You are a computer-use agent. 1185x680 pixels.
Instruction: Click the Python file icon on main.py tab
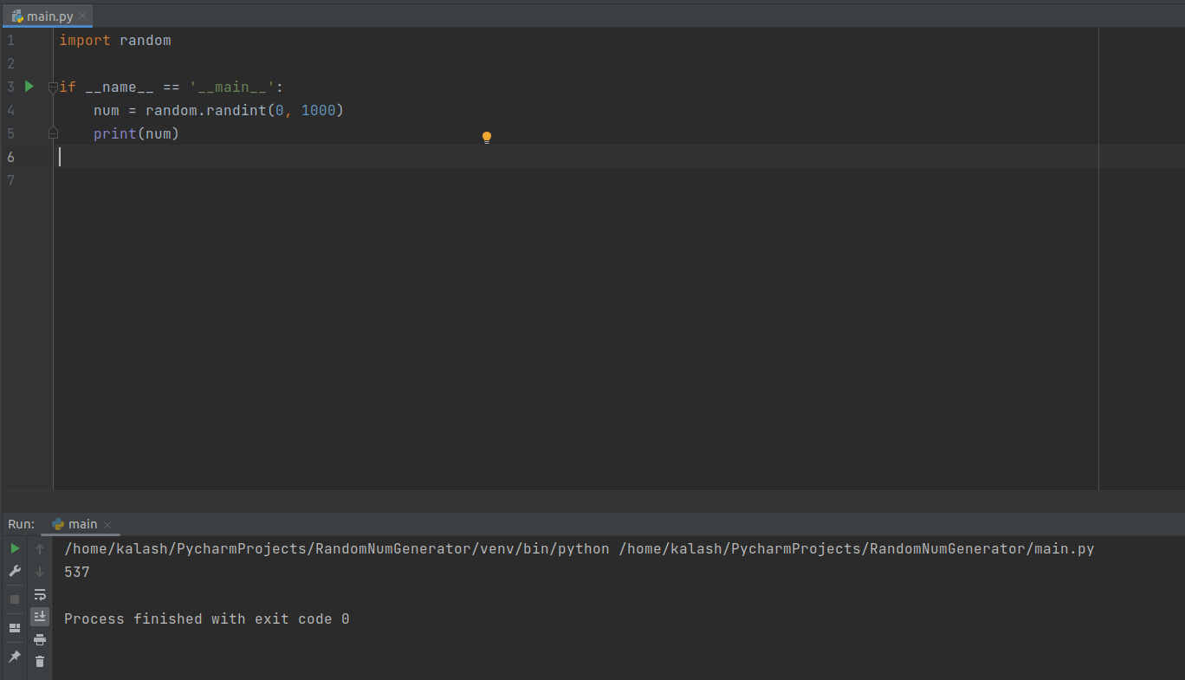(17, 16)
